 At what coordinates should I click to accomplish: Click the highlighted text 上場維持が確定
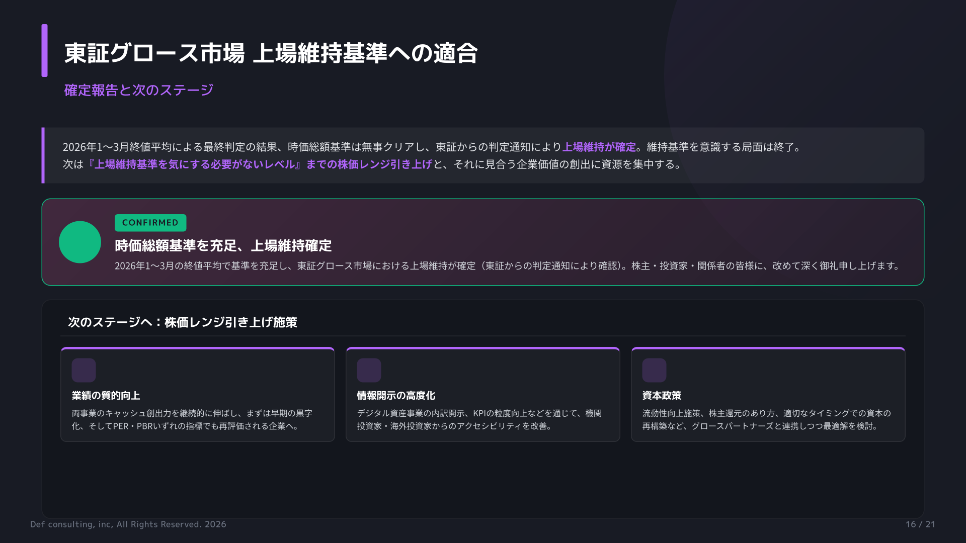click(x=599, y=147)
